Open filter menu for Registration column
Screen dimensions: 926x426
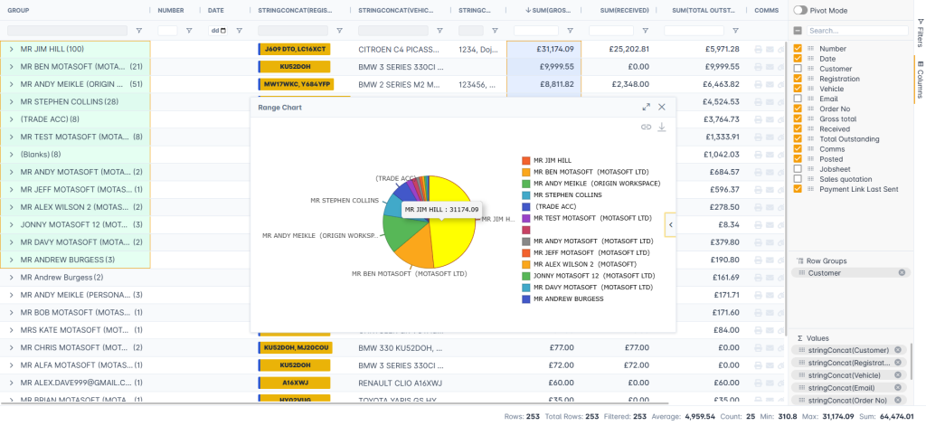click(340, 31)
